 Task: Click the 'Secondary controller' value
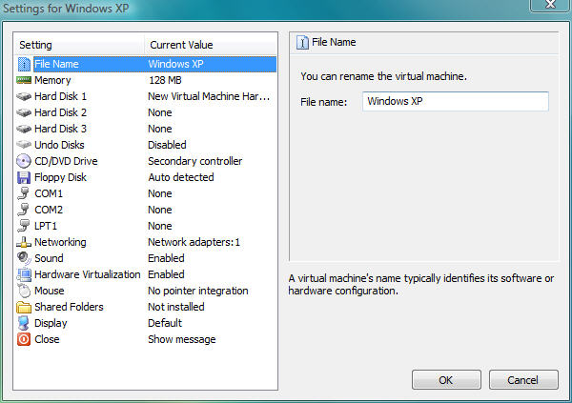pyautogui.click(x=195, y=161)
